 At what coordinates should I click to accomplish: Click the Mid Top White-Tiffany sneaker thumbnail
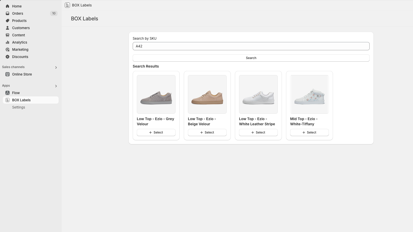(309, 94)
